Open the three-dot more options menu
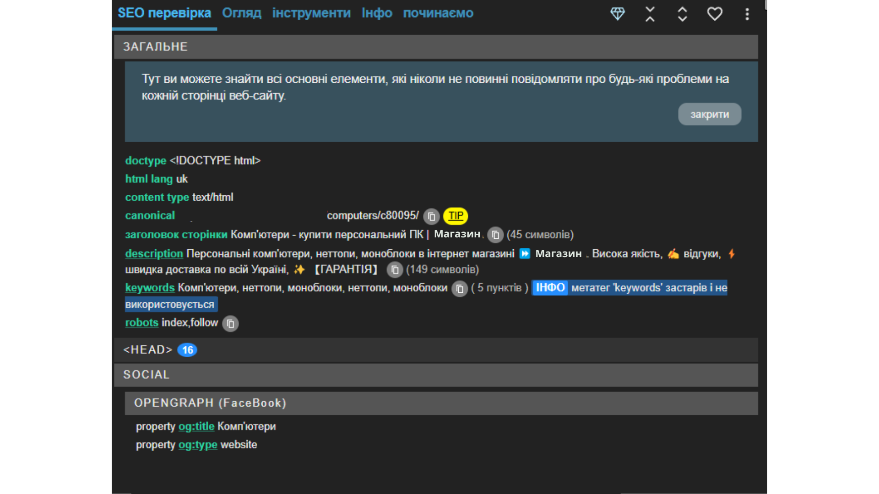 [x=747, y=14]
